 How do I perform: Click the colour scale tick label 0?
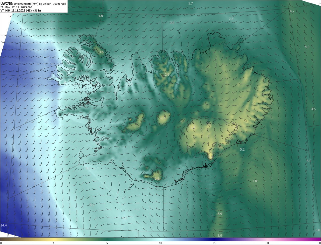point(1,243)
